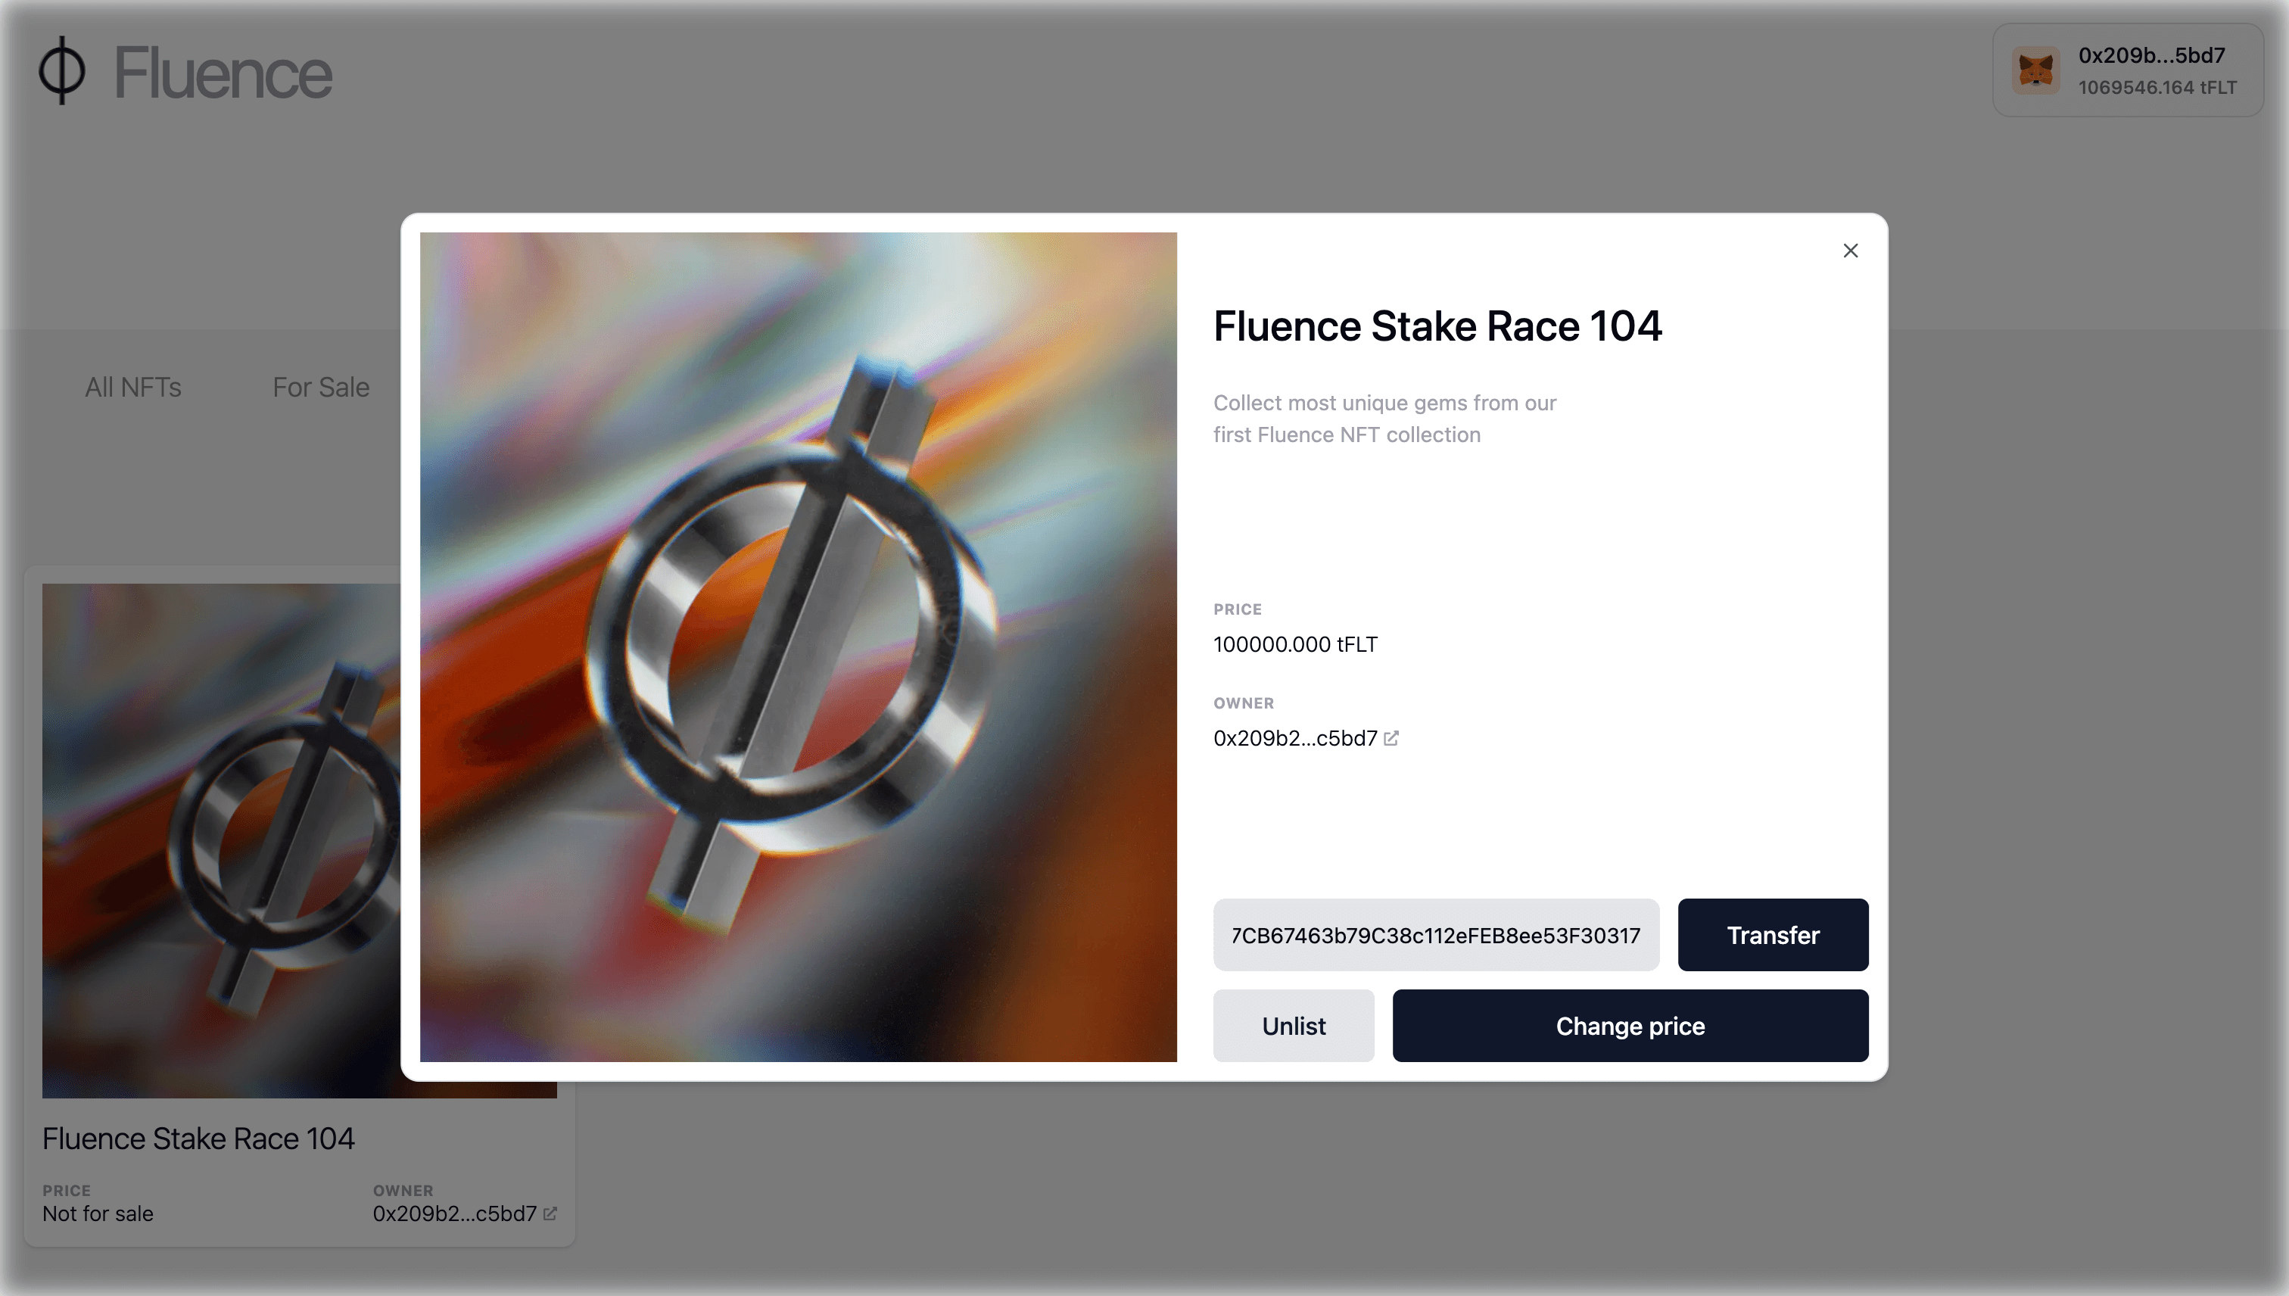Image resolution: width=2289 pixels, height=1296 pixels.
Task: Click the Fluence Stake Race 104 modal heading
Action: [x=1437, y=326]
